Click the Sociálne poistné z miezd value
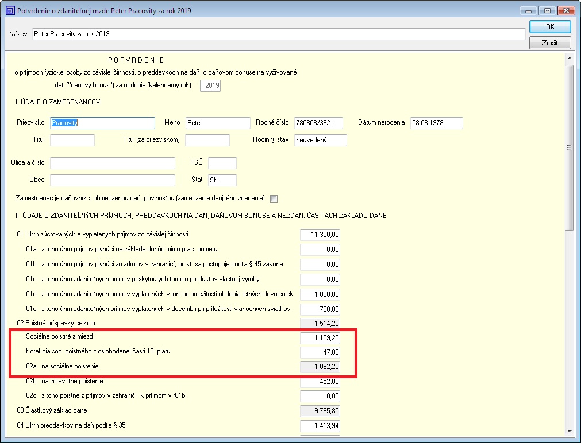 pyautogui.click(x=320, y=337)
